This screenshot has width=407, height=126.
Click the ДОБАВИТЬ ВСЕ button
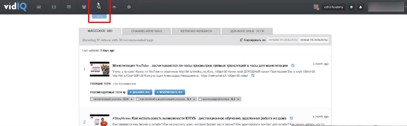(x=140, y=92)
